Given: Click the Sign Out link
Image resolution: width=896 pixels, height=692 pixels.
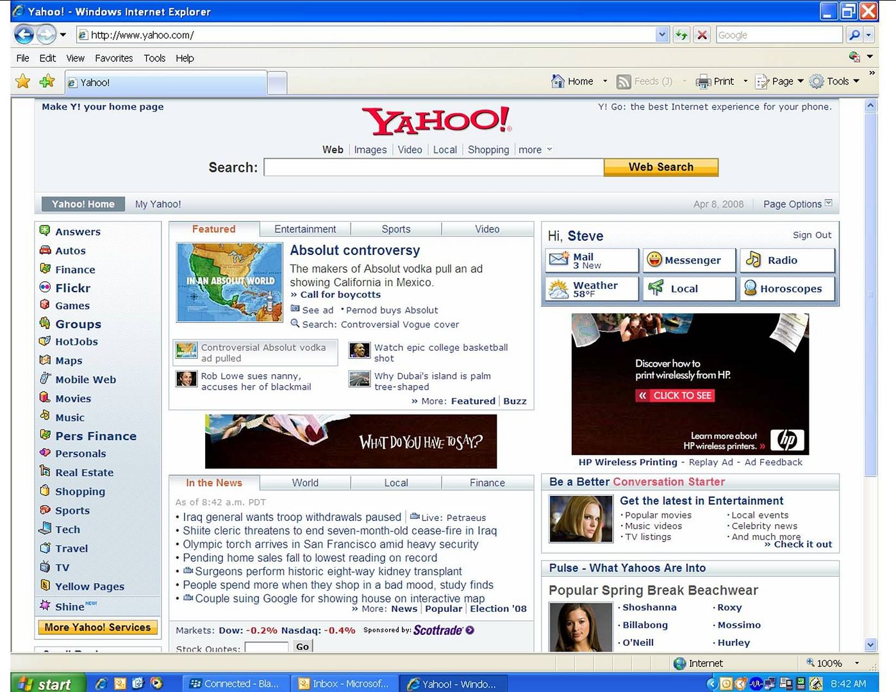Looking at the screenshot, I should [812, 235].
